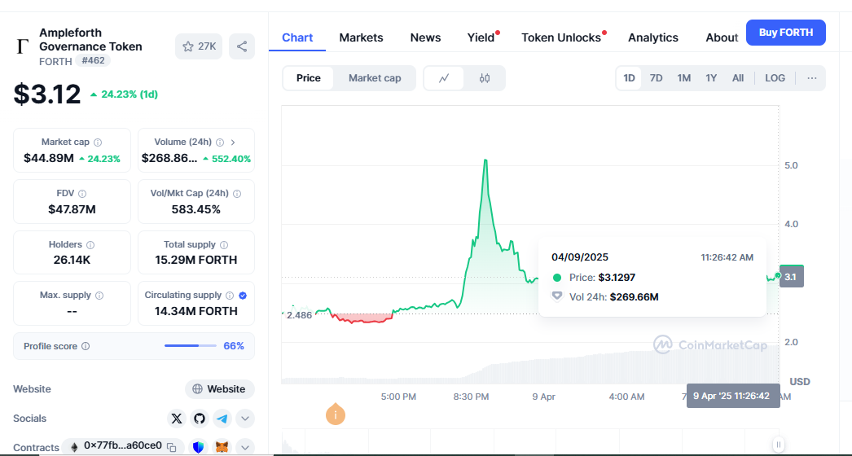
Task: Set the chart range to 1D
Action: (x=629, y=78)
